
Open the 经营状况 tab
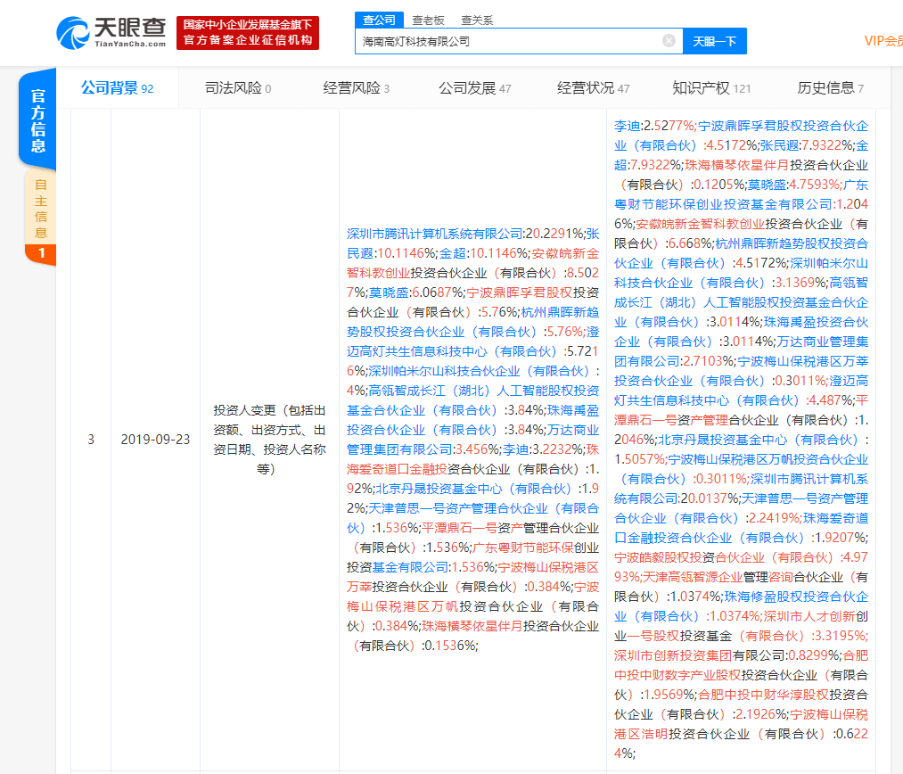click(x=593, y=88)
